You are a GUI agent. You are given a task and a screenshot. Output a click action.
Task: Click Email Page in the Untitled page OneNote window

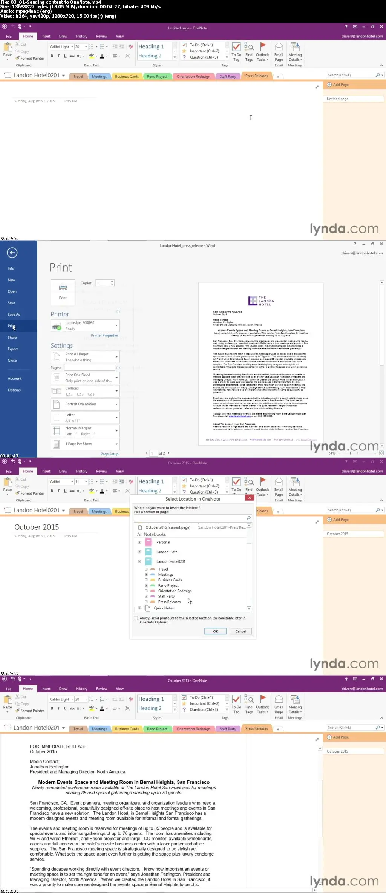(x=279, y=52)
